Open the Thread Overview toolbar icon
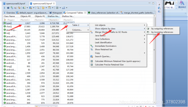 click(x=19, y=8)
